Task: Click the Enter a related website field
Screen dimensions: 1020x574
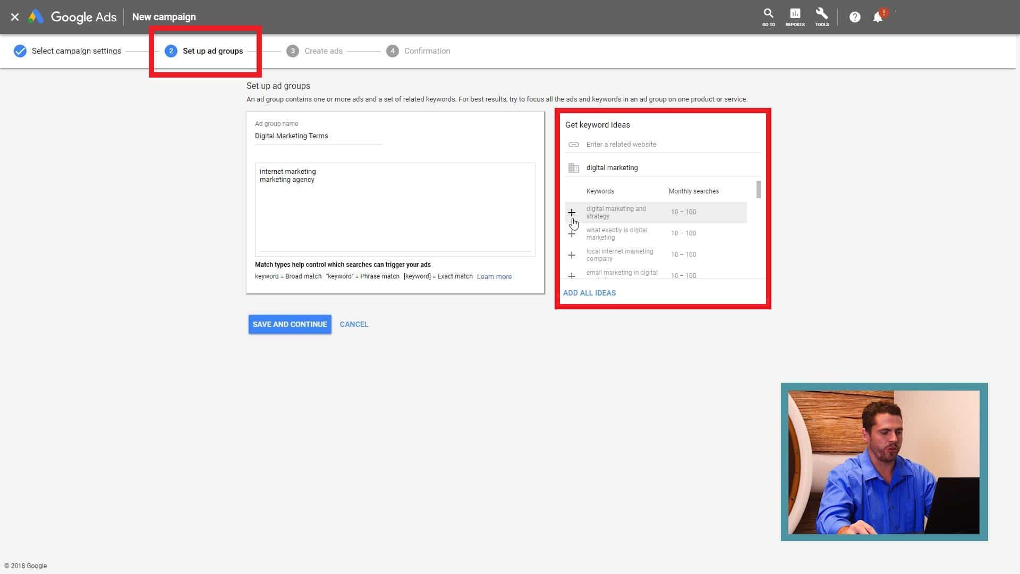Action: click(x=673, y=145)
